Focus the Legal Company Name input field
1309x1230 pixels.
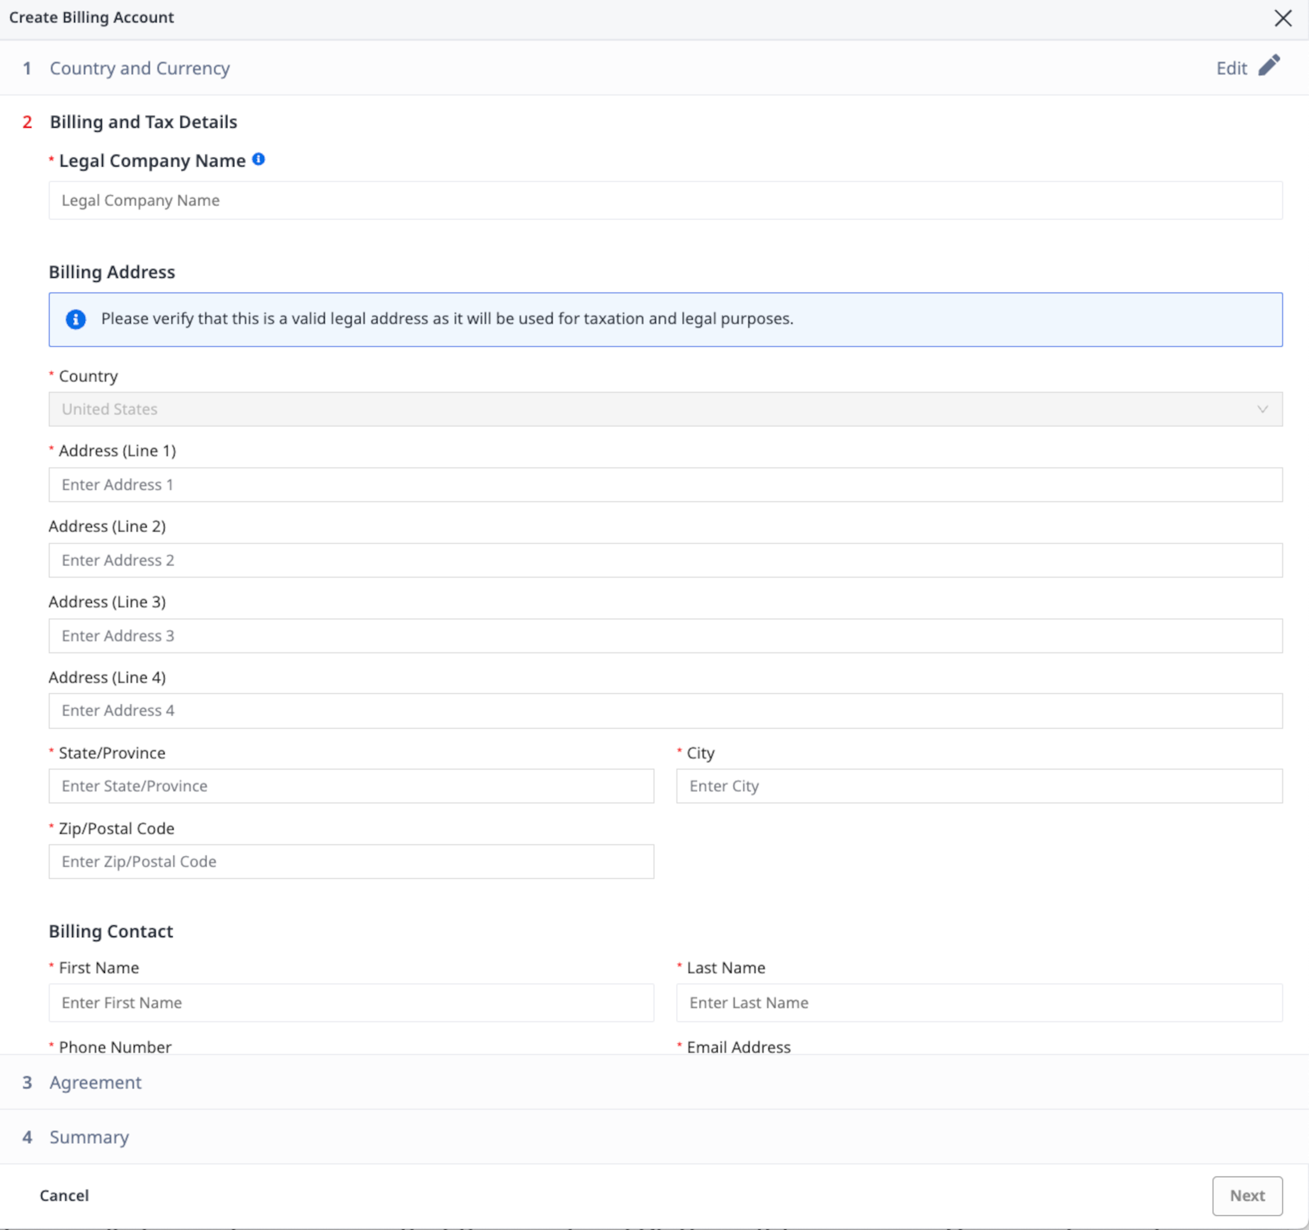click(665, 201)
